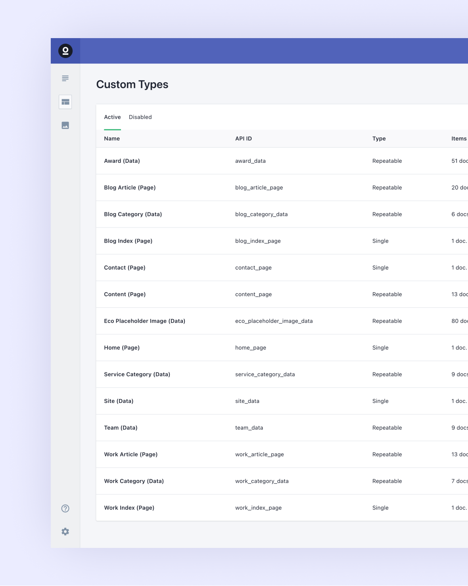The image size is (468, 586).
Task: Click the work_article_page API ID cell
Action: [259, 454]
